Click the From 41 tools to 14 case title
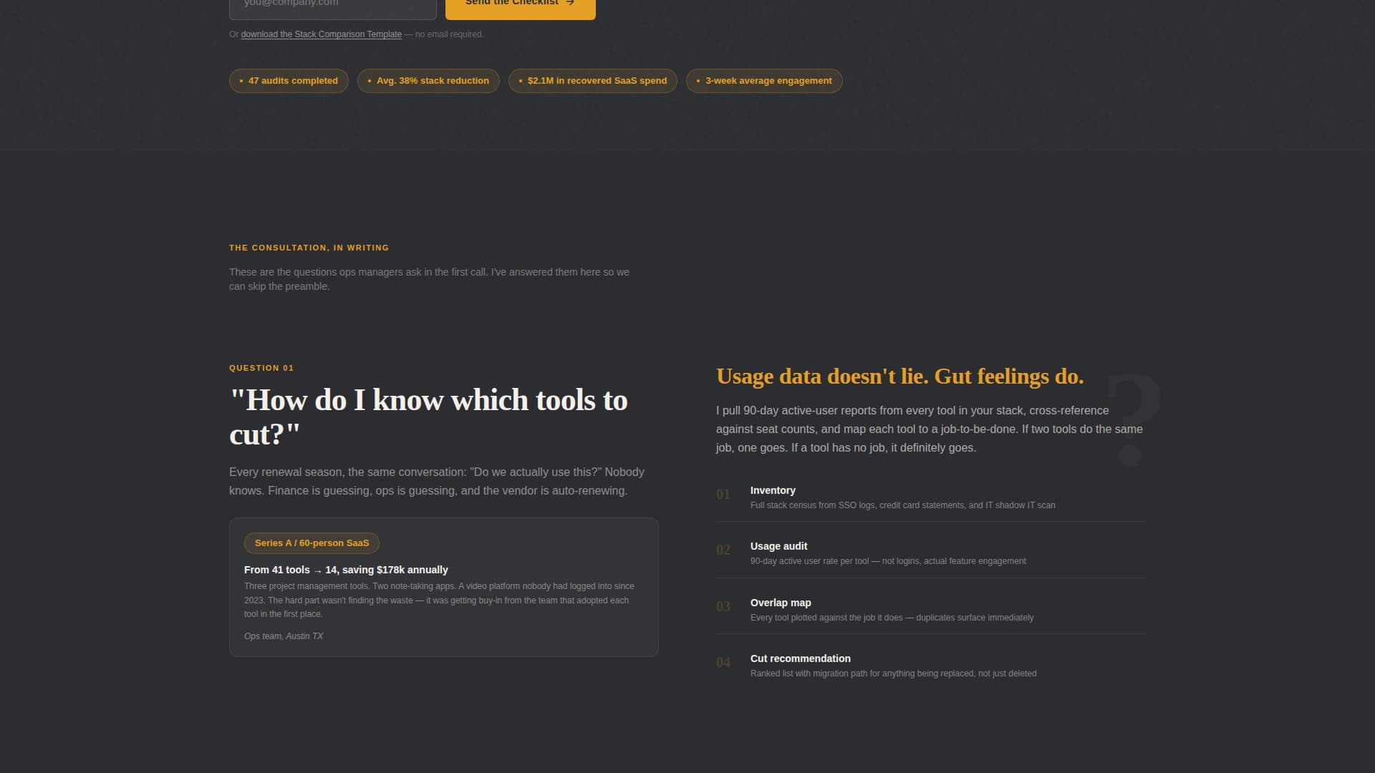 point(346,570)
